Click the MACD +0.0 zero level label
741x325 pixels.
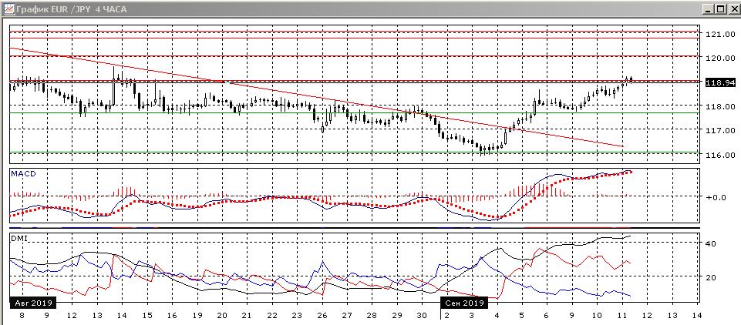coord(716,197)
